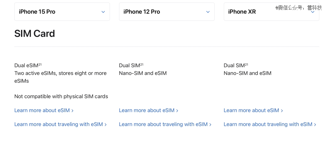Click 'Not compatible with physical SIM cards' text
This screenshot has width=329, height=144.
tap(61, 96)
